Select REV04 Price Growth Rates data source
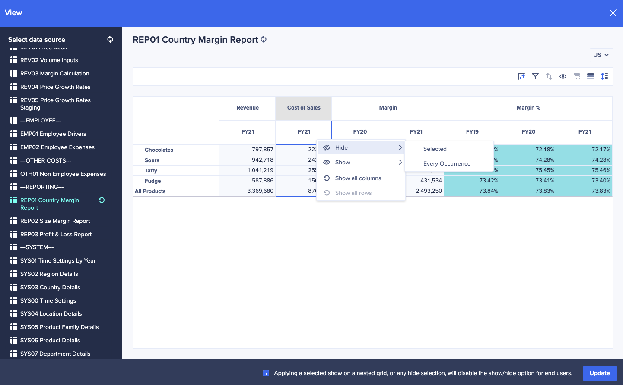Screen dimensions: 623x385 [x=55, y=87]
